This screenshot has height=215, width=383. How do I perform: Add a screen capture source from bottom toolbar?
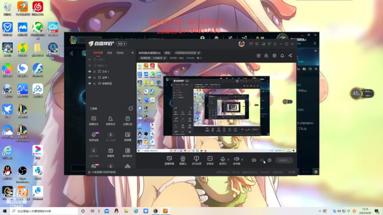click(x=169, y=161)
